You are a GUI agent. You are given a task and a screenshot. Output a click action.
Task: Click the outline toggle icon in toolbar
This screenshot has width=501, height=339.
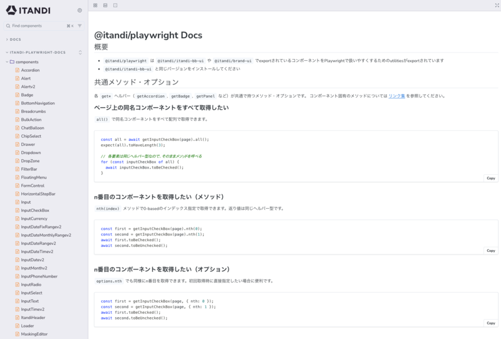tap(115, 5)
